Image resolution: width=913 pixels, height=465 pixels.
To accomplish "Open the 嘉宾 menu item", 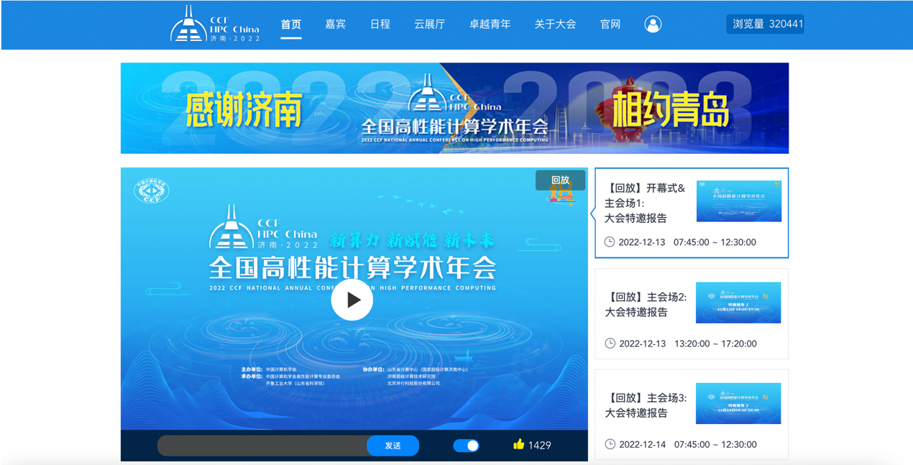I will (x=335, y=24).
